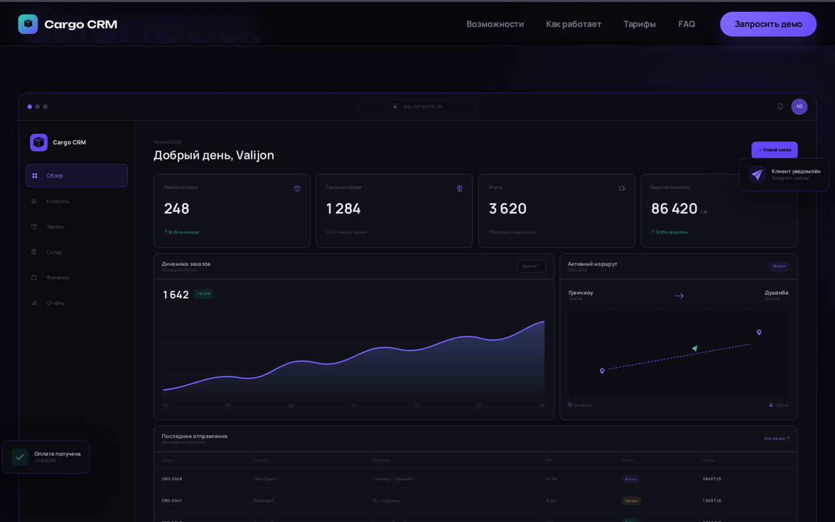Select Обзор in the sidebar
The width and height of the screenshot is (835, 522).
pos(76,176)
